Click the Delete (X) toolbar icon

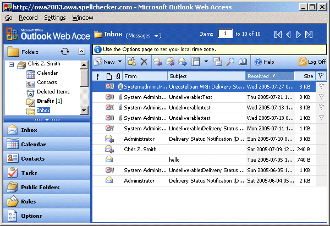[144, 62]
